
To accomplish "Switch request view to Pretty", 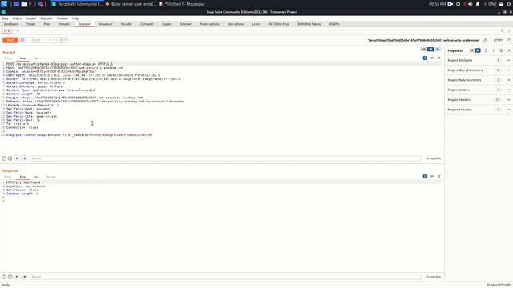I will [8, 58].
